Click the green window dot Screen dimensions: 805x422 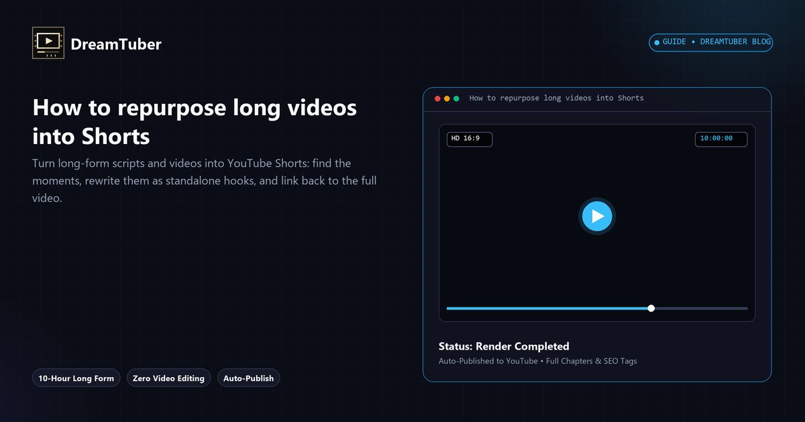pyautogui.click(x=456, y=98)
